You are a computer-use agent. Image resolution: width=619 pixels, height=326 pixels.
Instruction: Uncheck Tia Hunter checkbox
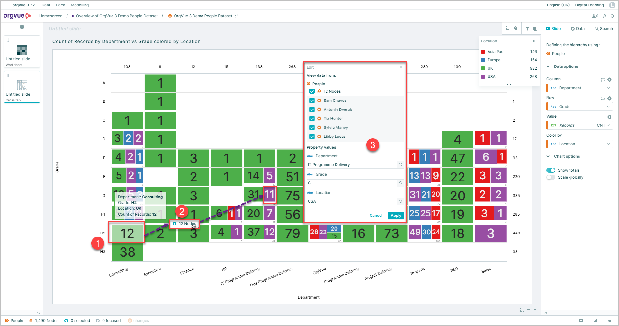pos(312,119)
